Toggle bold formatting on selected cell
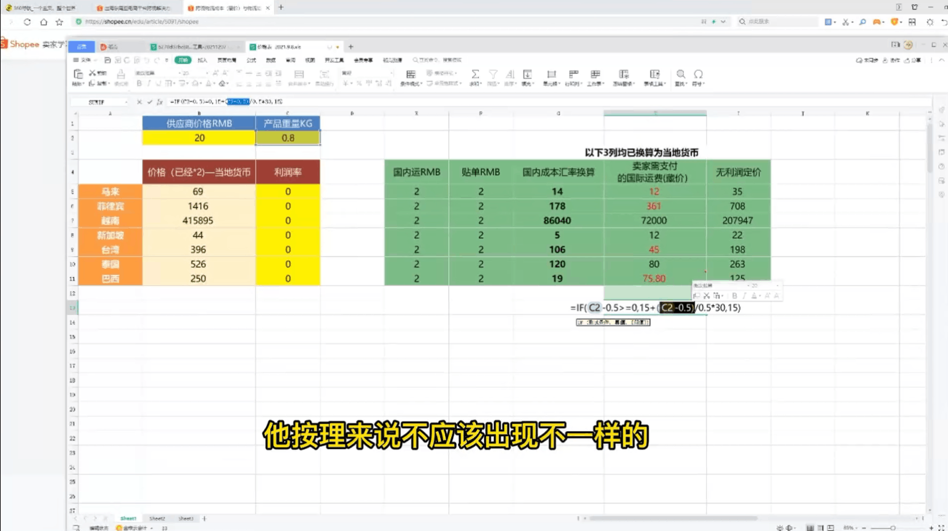The height and width of the screenshot is (531, 948). pos(139,83)
